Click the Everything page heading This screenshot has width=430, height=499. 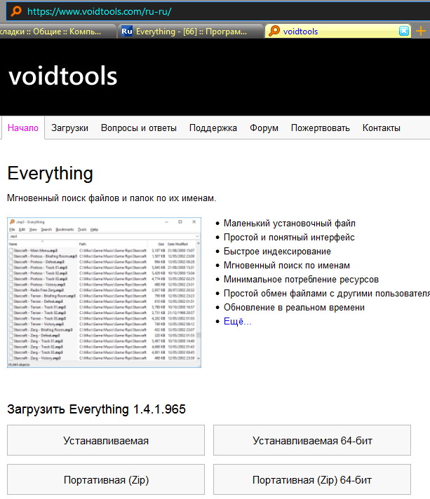tap(50, 173)
